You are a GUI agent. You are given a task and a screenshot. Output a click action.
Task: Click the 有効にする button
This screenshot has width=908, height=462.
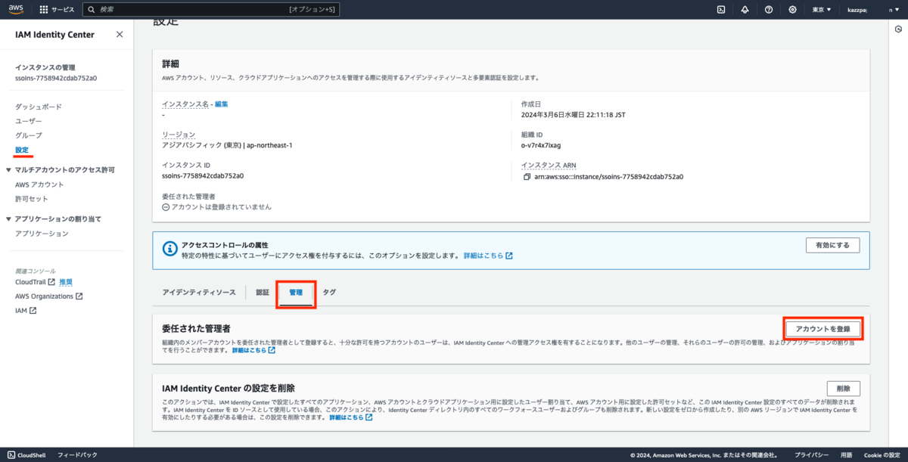point(832,245)
